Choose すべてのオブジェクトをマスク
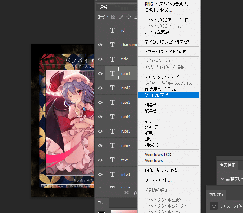Viewport: 243px width, 213px height. [169, 42]
